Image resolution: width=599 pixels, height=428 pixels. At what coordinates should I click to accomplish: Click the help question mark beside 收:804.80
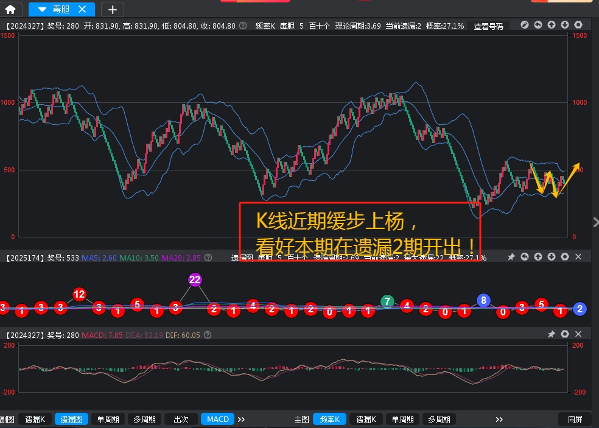pos(243,26)
